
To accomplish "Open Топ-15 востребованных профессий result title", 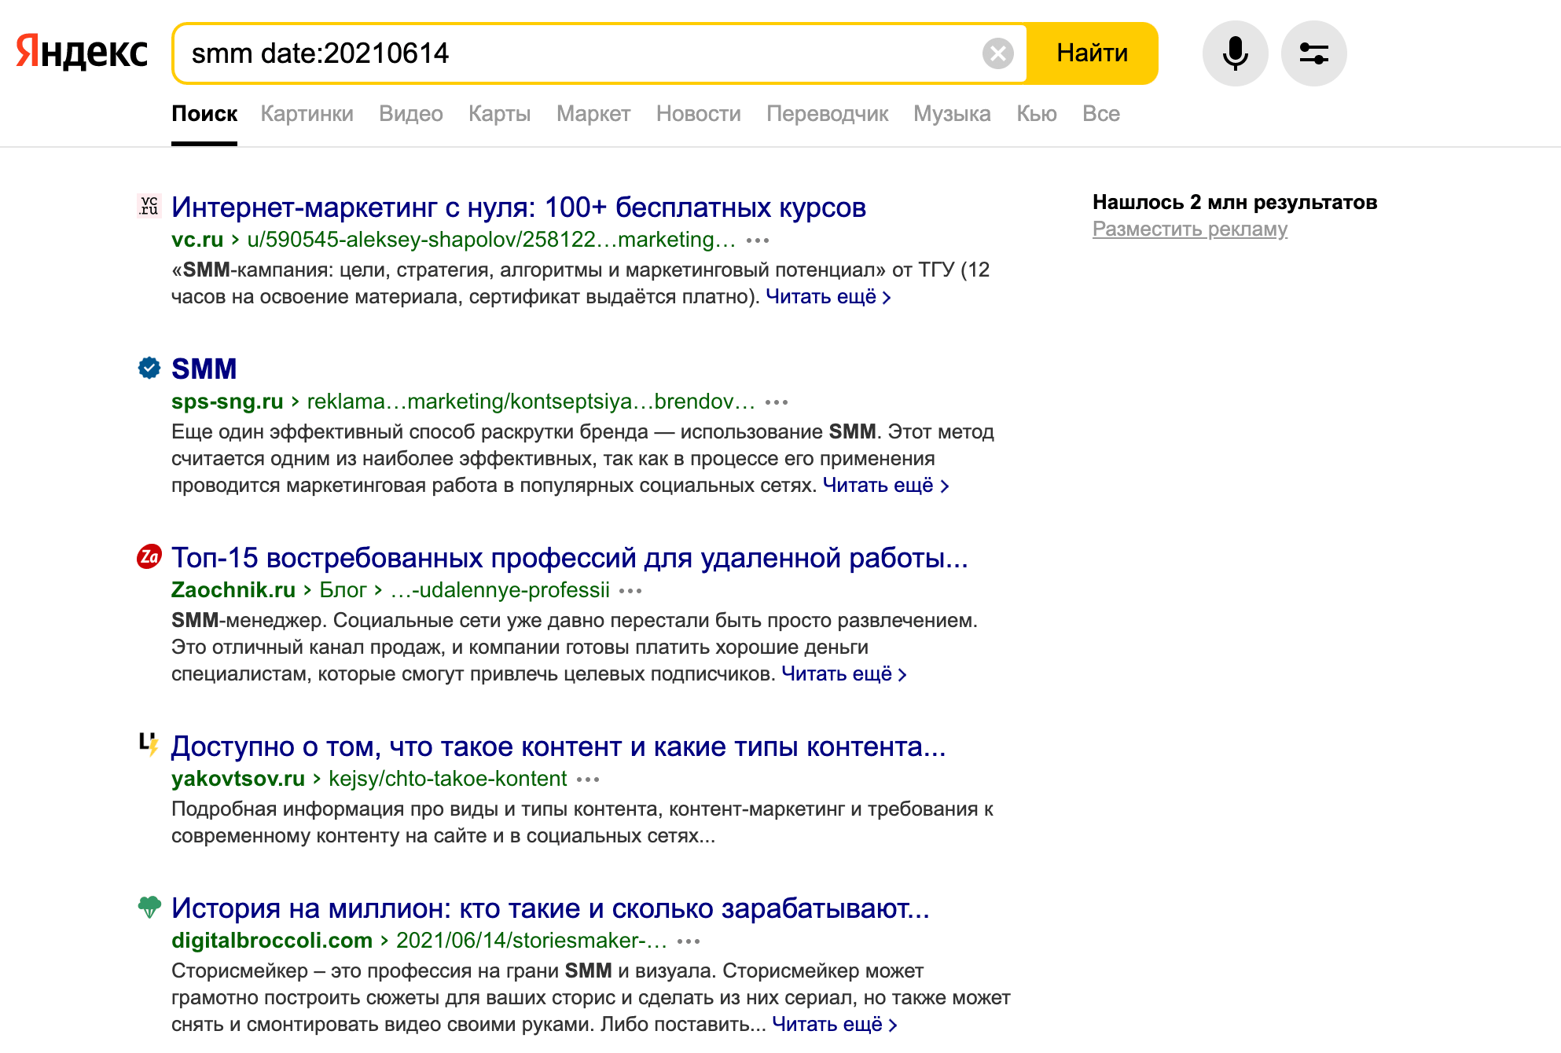I will pos(570,558).
